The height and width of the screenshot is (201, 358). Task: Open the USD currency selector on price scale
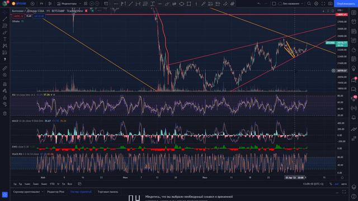[340, 11]
